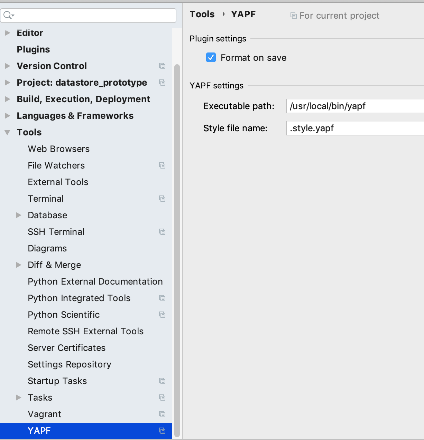Expand the Version Control section

tap(7, 66)
